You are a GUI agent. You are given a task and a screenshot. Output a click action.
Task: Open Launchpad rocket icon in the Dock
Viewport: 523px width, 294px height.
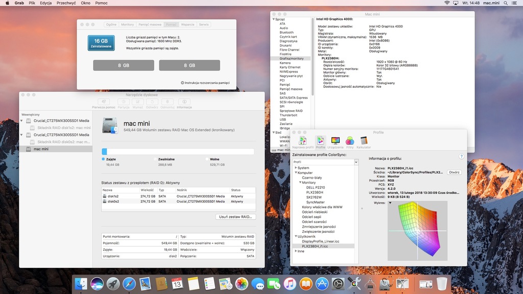click(x=113, y=284)
